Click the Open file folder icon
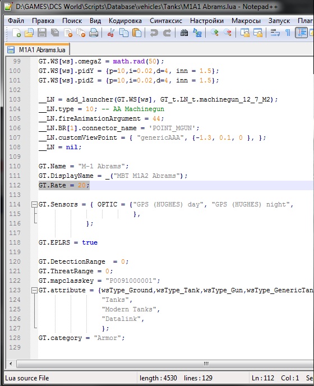Image resolution: width=314 pixels, height=386 pixels. coord(29,33)
